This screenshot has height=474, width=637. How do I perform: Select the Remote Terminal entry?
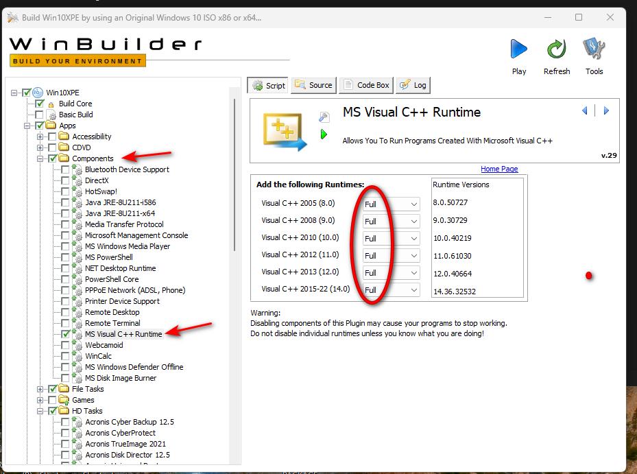(x=112, y=323)
